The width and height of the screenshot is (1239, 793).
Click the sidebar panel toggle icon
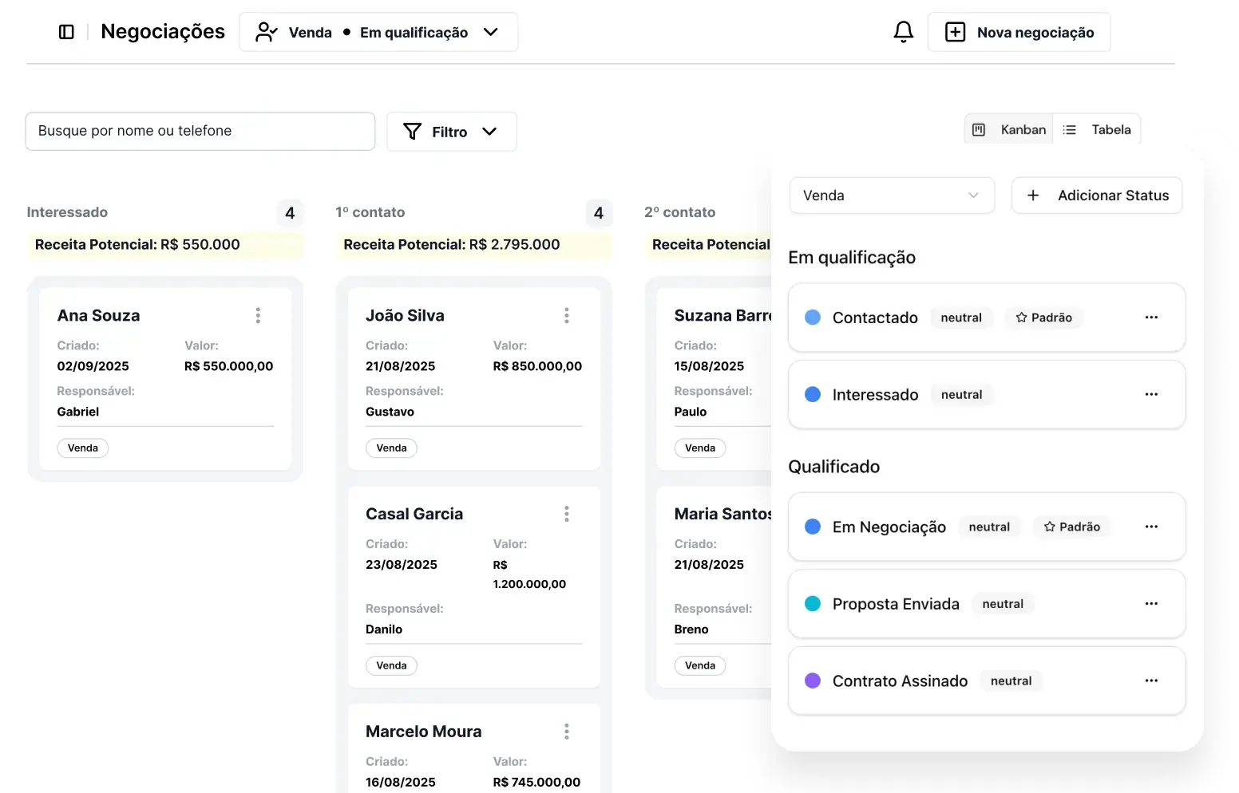[x=67, y=31]
